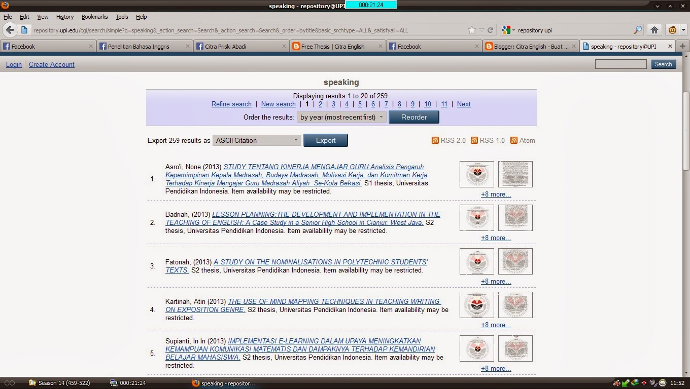The image size is (690, 389).
Task: Navigate back using the back arrow
Action: [x=10, y=30]
